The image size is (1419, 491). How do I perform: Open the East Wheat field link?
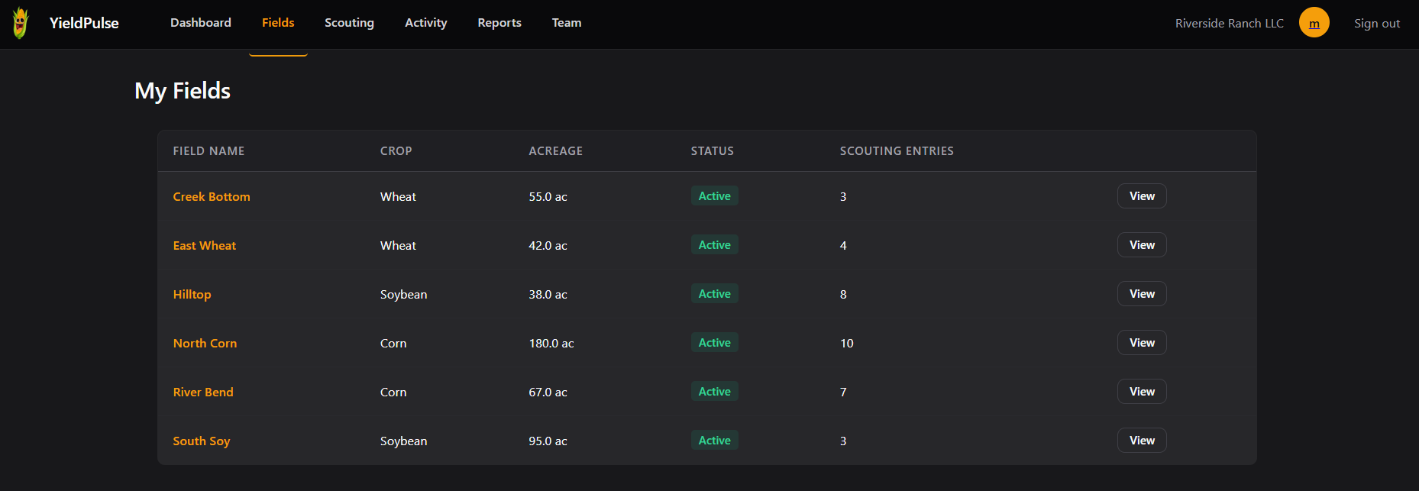205,246
